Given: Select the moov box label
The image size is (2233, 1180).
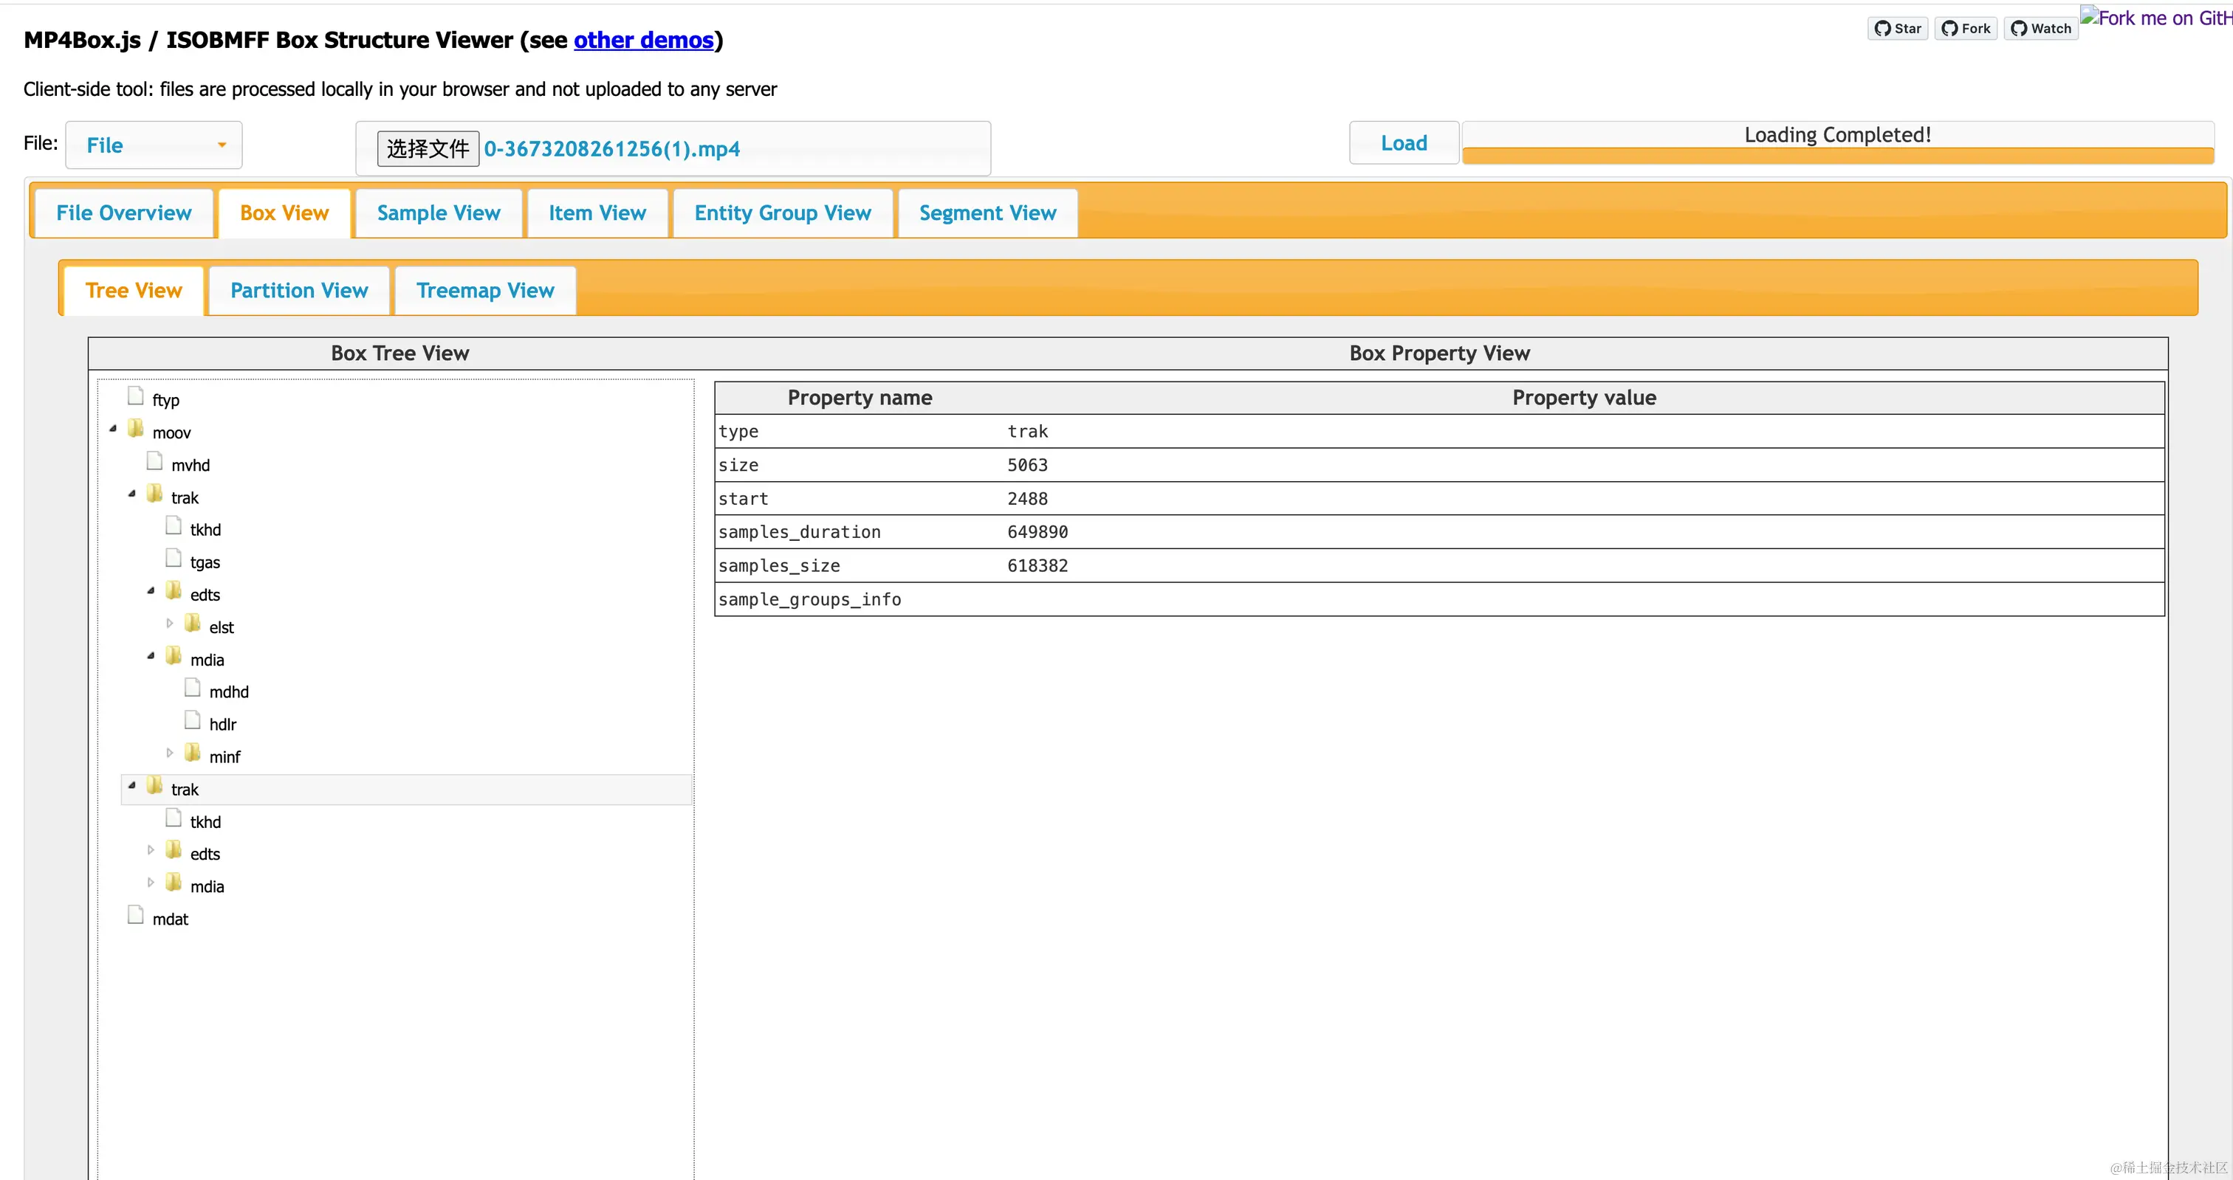Looking at the screenshot, I should 171,433.
